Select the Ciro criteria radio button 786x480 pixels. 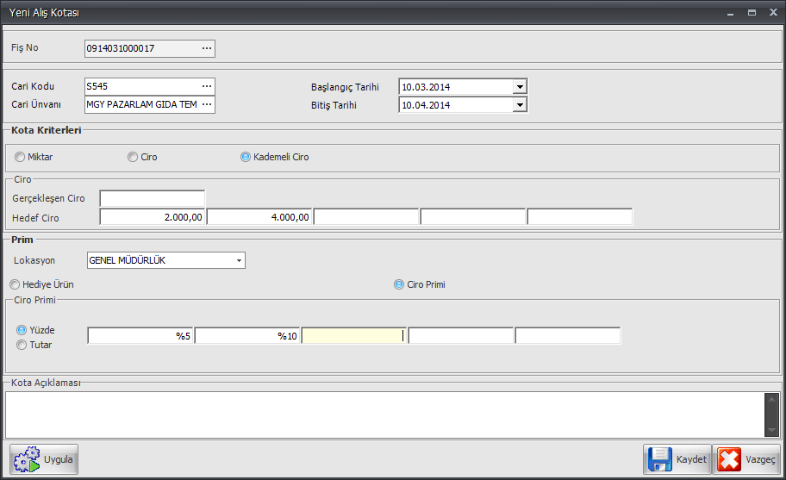(x=133, y=157)
